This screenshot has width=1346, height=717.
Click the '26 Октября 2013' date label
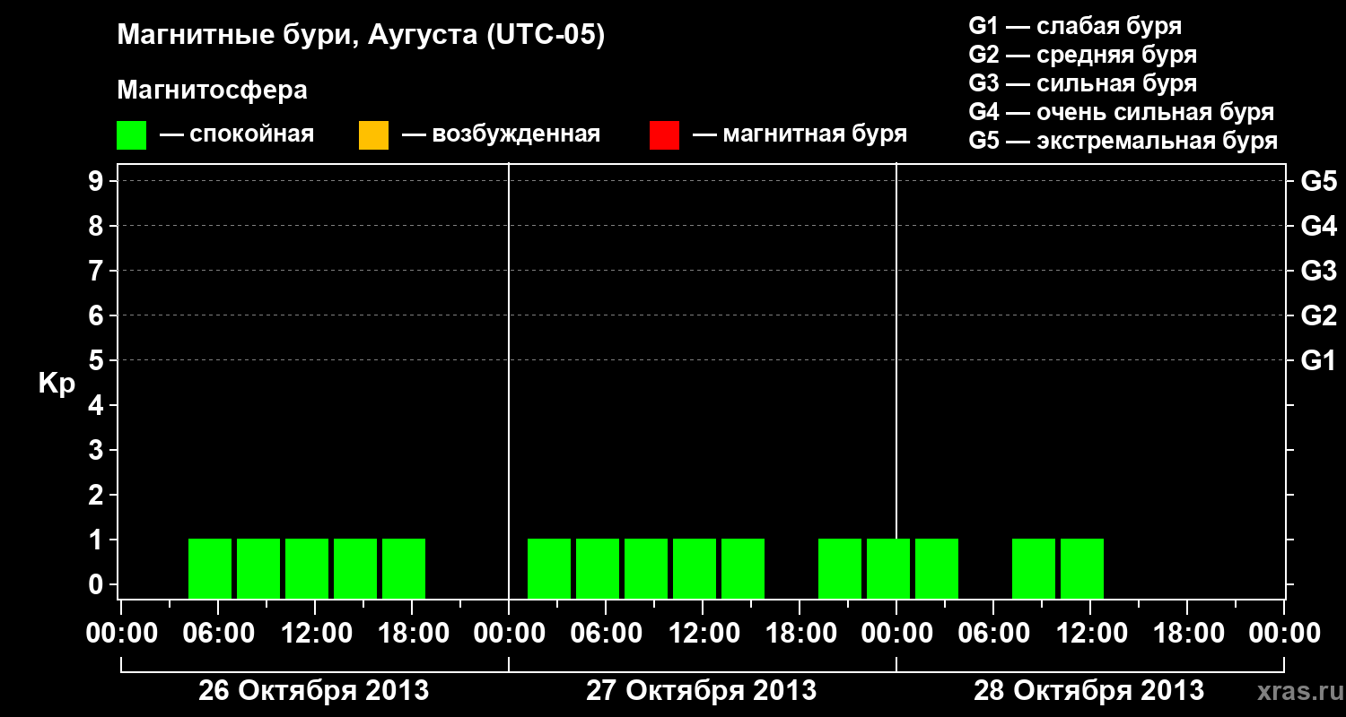[313, 691]
